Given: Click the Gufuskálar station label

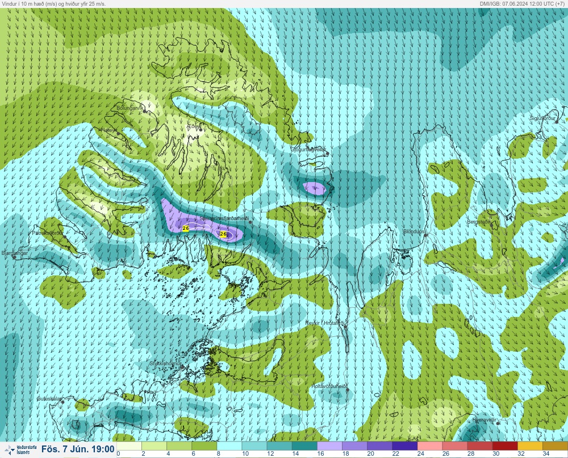Looking at the screenshot, I should (49, 398).
